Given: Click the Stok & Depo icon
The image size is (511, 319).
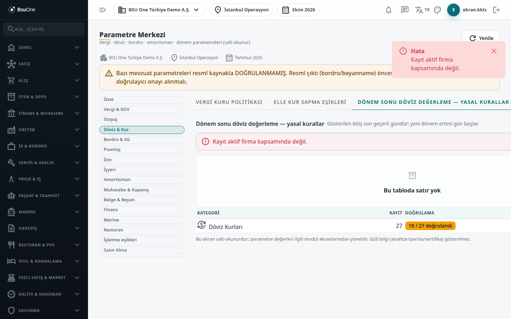Looking at the screenshot, I should [x=11, y=97].
